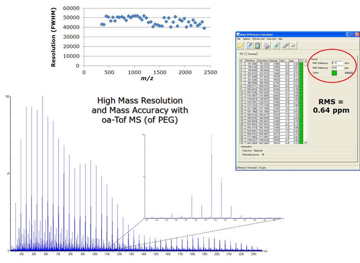Select Data Mass cell 877.4983
Image resolution: width=360 pixels, height=263 pixels.
[263, 76]
